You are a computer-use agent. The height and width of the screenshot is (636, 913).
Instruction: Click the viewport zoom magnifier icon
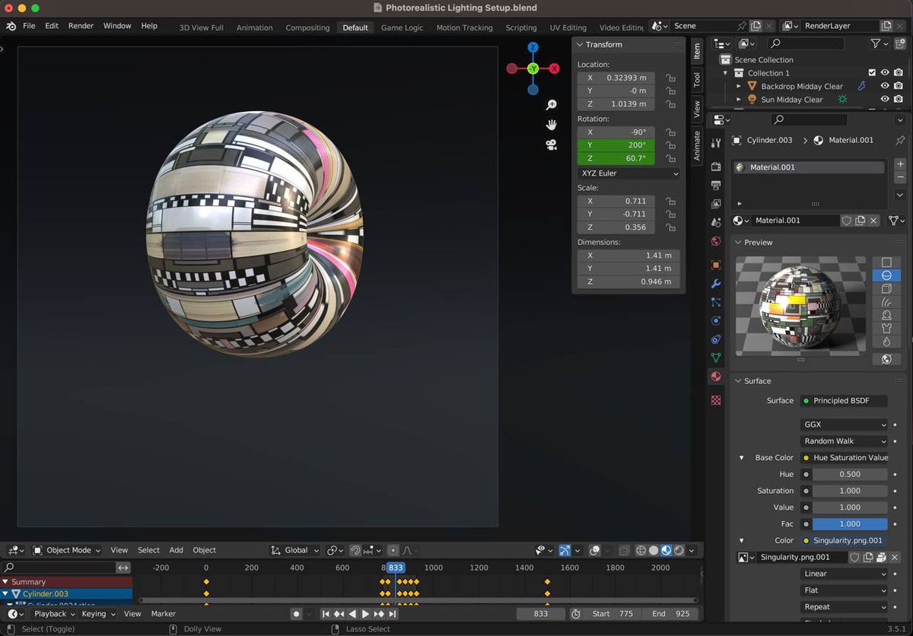point(552,105)
